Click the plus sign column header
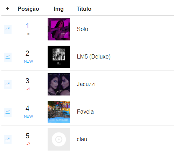 [8, 9]
